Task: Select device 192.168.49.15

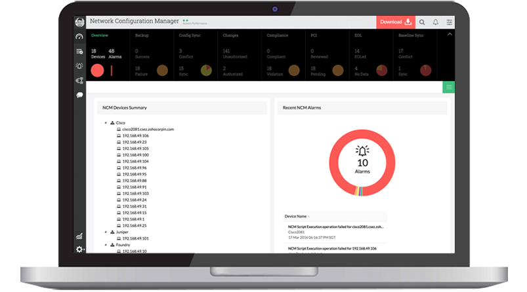Action: 134,213
